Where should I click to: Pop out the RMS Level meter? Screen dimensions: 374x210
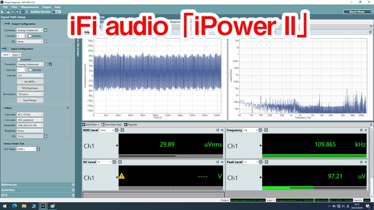pos(217,130)
